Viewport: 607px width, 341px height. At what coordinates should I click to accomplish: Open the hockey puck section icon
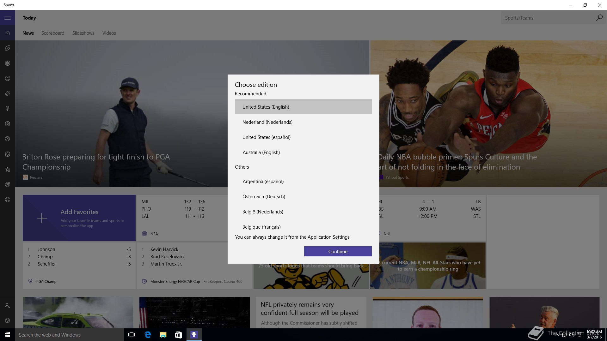(8, 93)
